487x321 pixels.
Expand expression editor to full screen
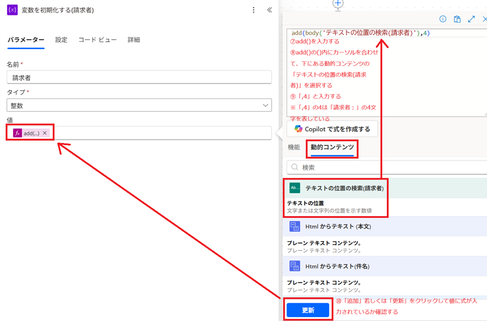pos(472,19)
